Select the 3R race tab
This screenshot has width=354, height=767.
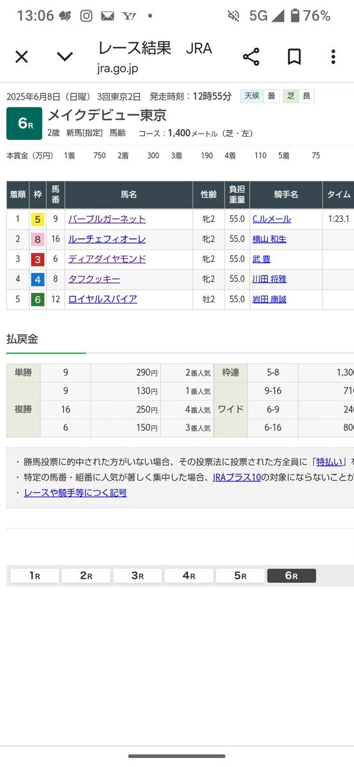pos(137,575)
